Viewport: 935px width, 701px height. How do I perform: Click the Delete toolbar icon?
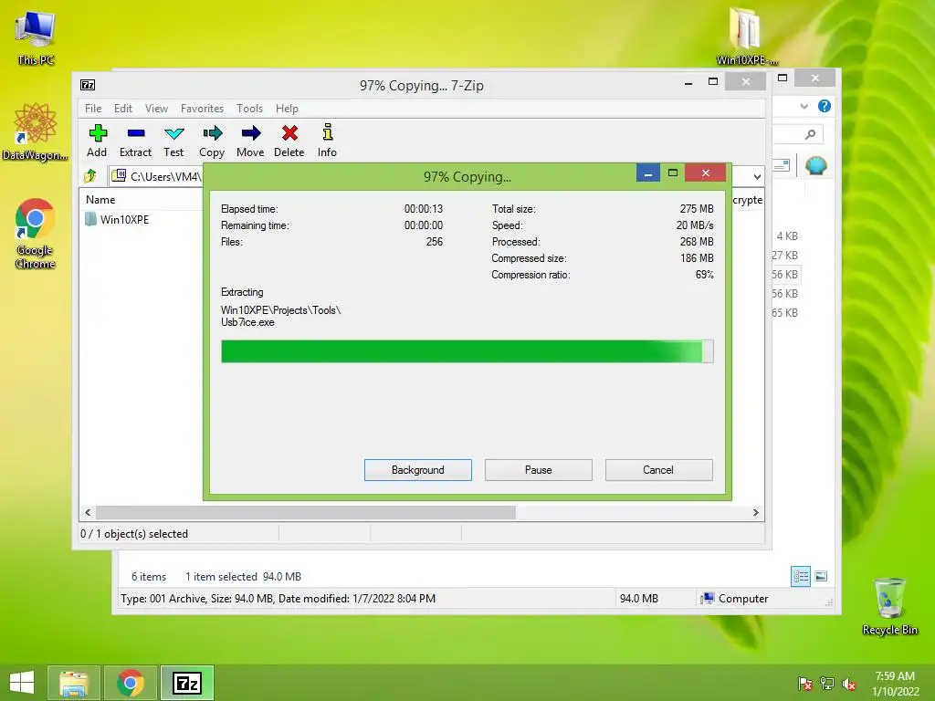[x=289, y=141]
